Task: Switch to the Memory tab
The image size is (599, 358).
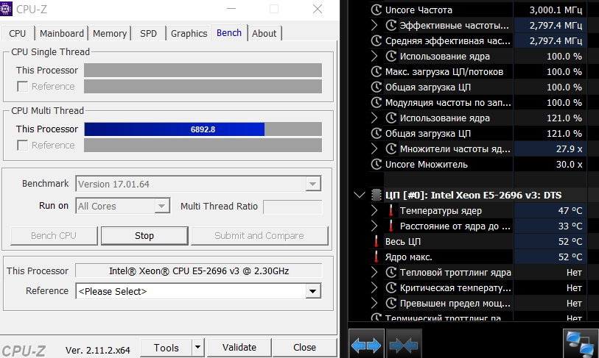Action: (110, 34)
